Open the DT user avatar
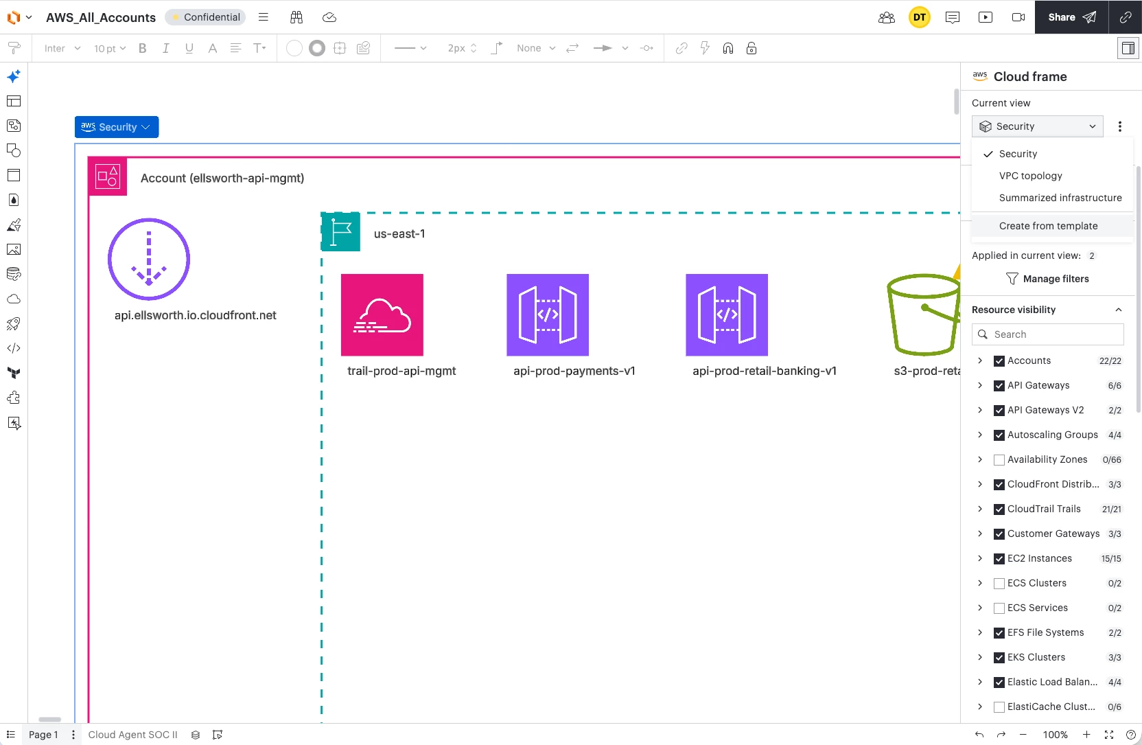 click(920, 17)
